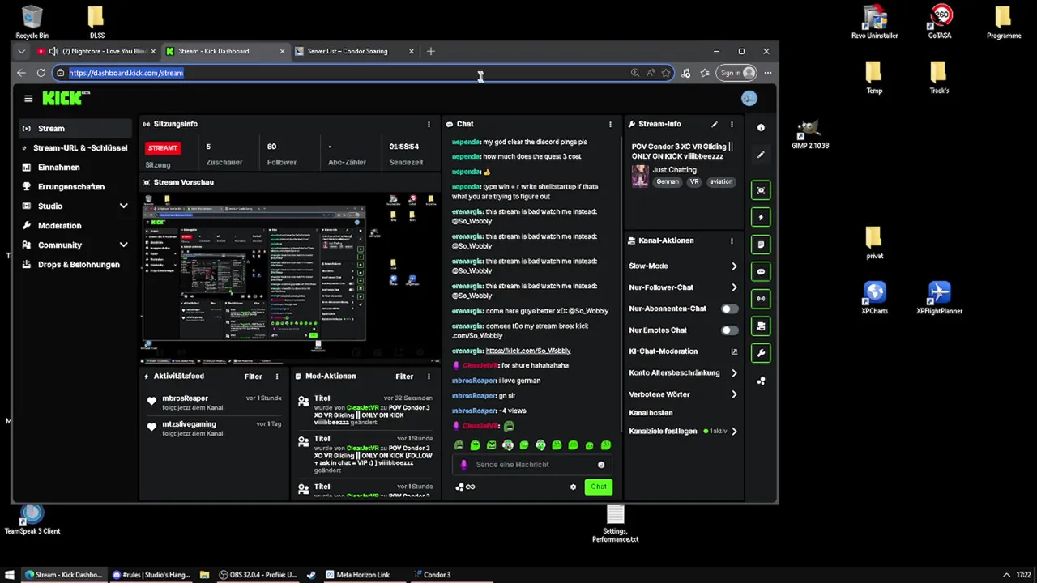Click the pencil icon in right sidebar

click(x=761, y=154)
